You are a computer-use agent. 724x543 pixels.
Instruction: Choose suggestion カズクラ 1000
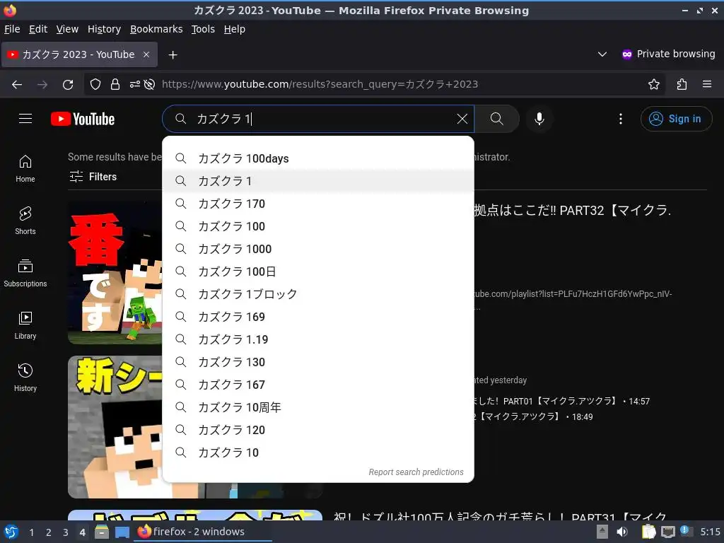pyautogui.click(x=318, y=249)
